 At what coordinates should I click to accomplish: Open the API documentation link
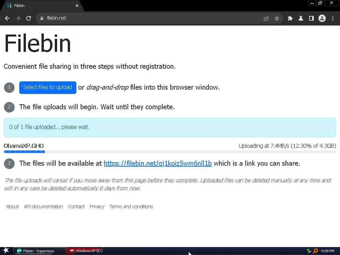(43, 207)
